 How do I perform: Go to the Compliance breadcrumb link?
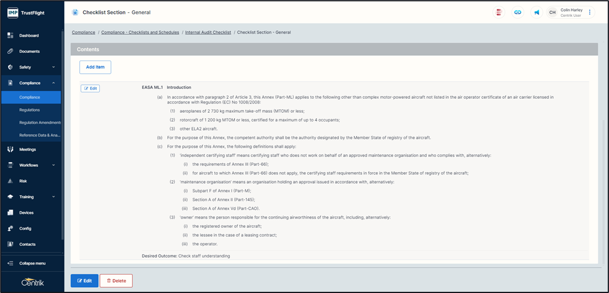click(x=84, y=33)
